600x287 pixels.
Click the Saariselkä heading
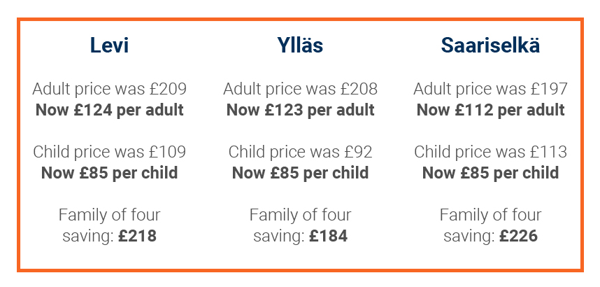click(491, 45)
